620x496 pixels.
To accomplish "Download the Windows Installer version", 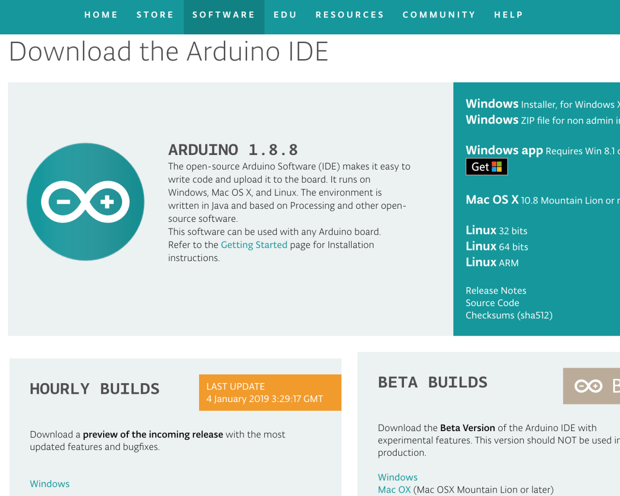I will (542, 104).
